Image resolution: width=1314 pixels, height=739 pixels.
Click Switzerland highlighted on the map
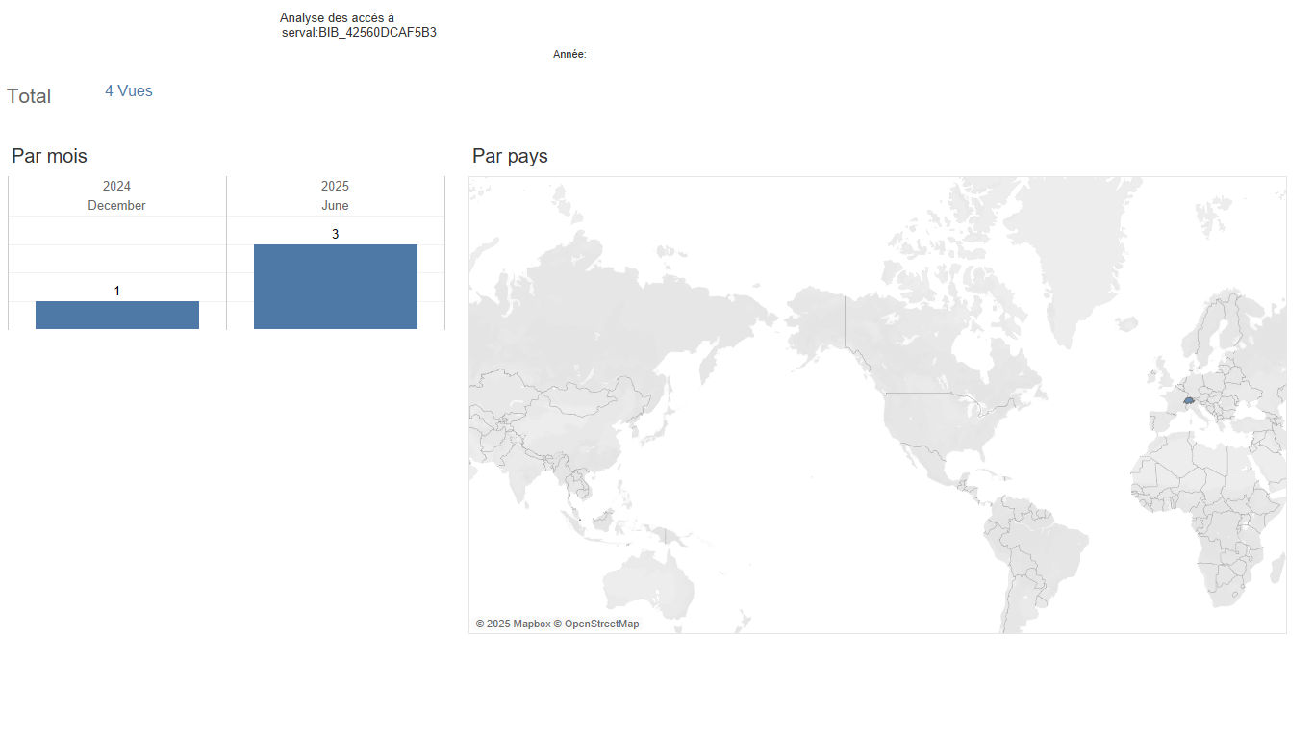(x=1189, y=399)
